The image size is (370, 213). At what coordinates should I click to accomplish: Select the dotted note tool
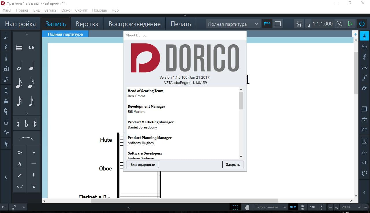[6, 36]
